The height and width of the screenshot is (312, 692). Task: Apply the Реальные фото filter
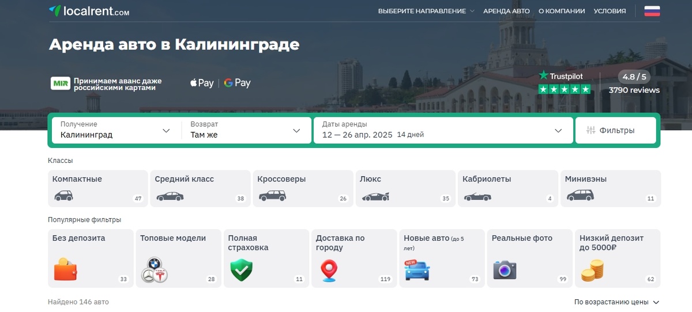point(530,258)
